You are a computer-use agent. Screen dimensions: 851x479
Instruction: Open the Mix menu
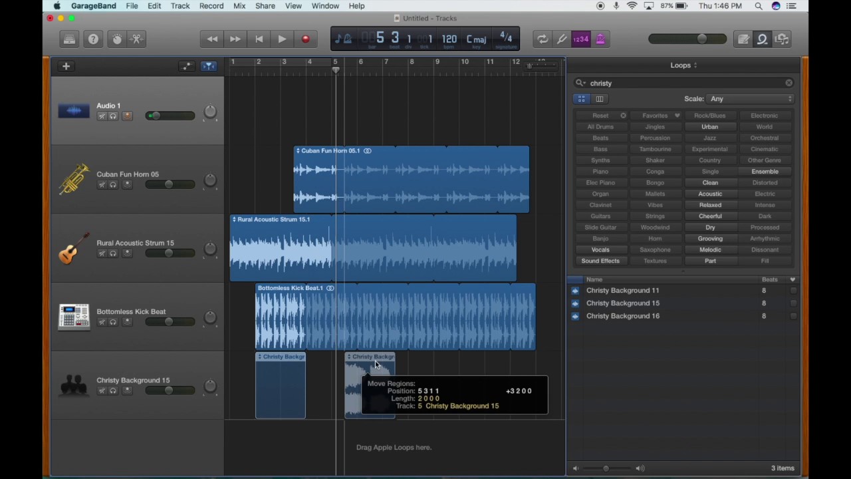pyautogui.click(x=239, y=6)
